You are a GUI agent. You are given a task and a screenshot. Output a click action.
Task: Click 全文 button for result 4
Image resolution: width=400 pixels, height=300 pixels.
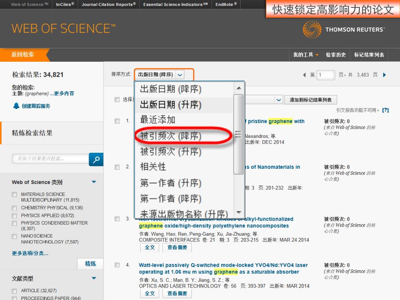[150, 294]
